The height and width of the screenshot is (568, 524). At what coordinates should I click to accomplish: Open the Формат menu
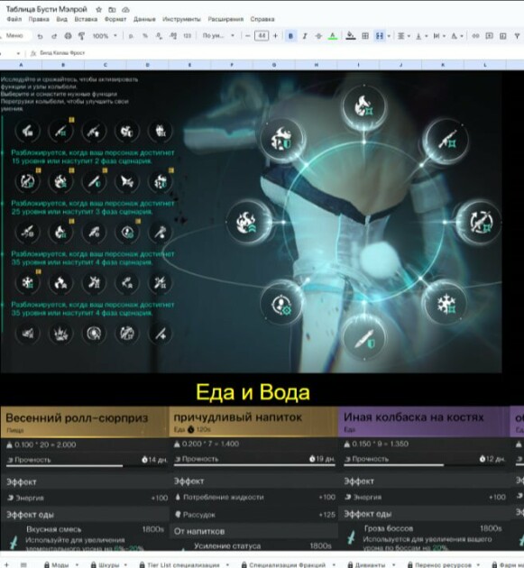[115, 19]
